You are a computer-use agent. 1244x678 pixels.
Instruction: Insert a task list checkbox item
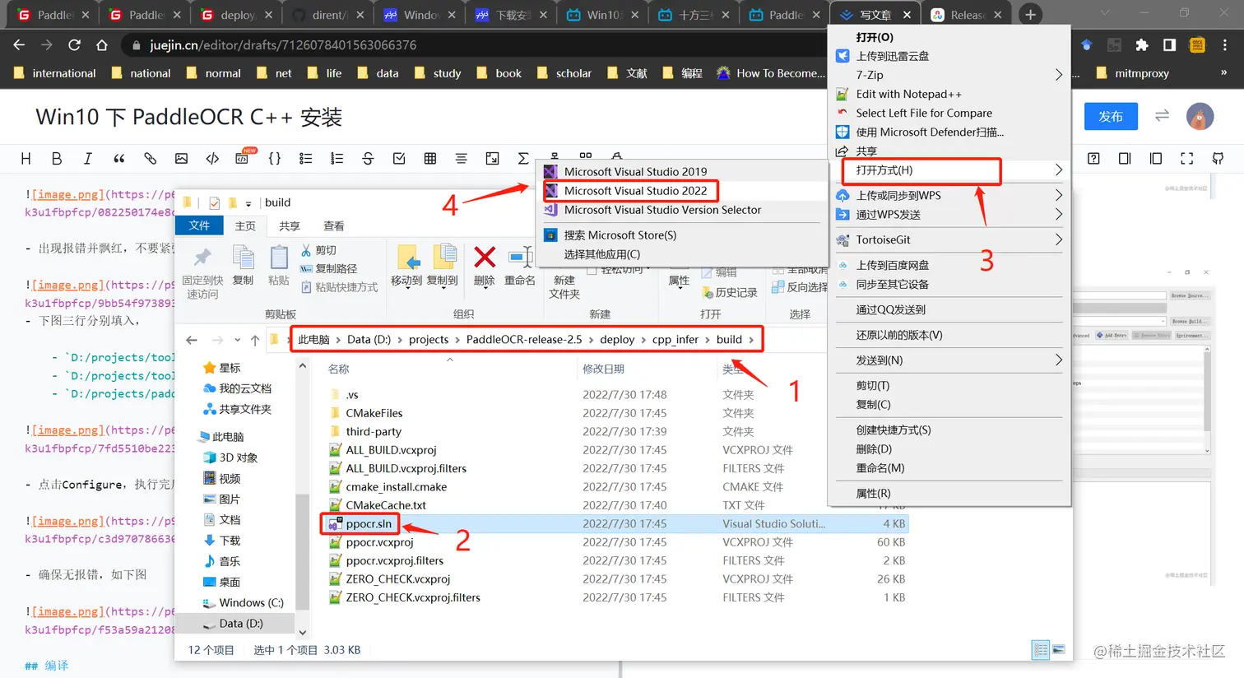click(x=399, y=159)
